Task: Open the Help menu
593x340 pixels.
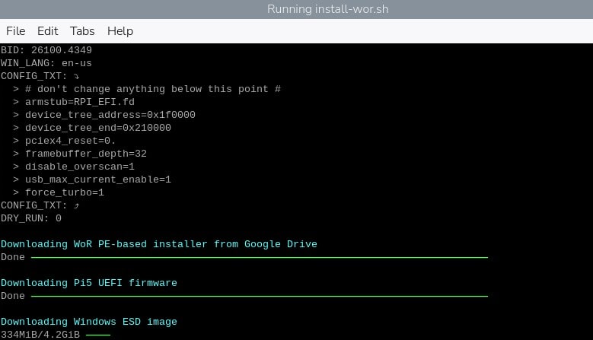Action: coord(120,31)
